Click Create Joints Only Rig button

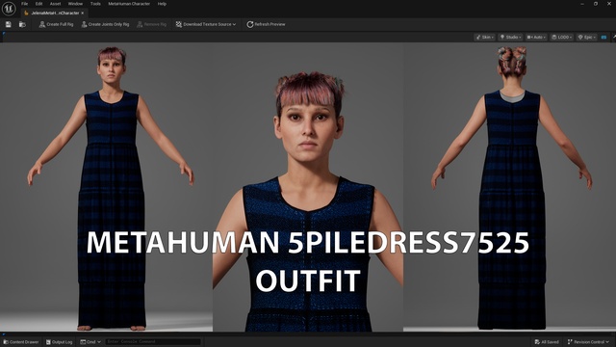click(x=105, y=24)
